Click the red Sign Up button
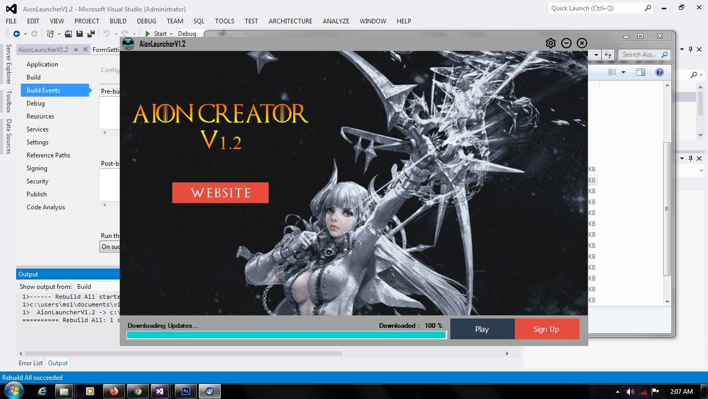This screenshot has width=708, height=399. point(546,329)
